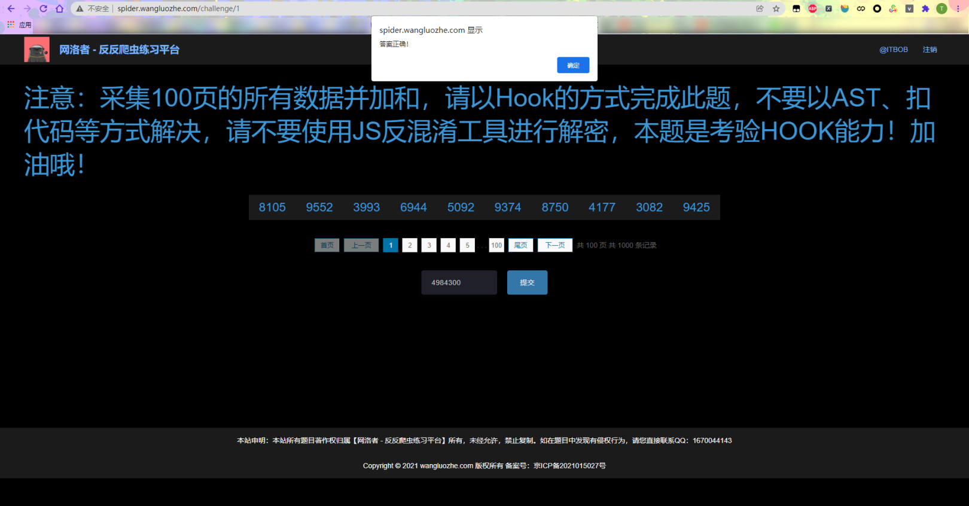Select page 4 in pagination

448,245
